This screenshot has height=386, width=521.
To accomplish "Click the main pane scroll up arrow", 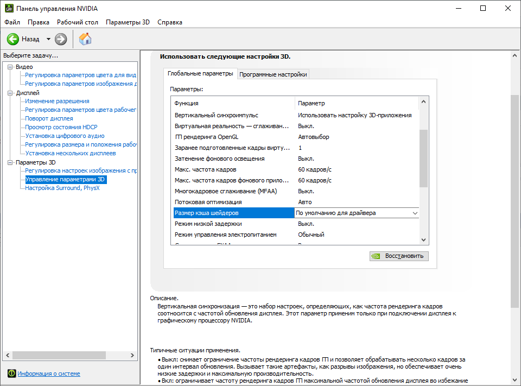I will pos(514,56).
